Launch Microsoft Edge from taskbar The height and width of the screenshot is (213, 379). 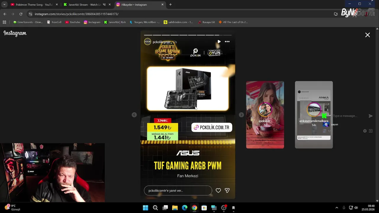[x=184, y=208]
